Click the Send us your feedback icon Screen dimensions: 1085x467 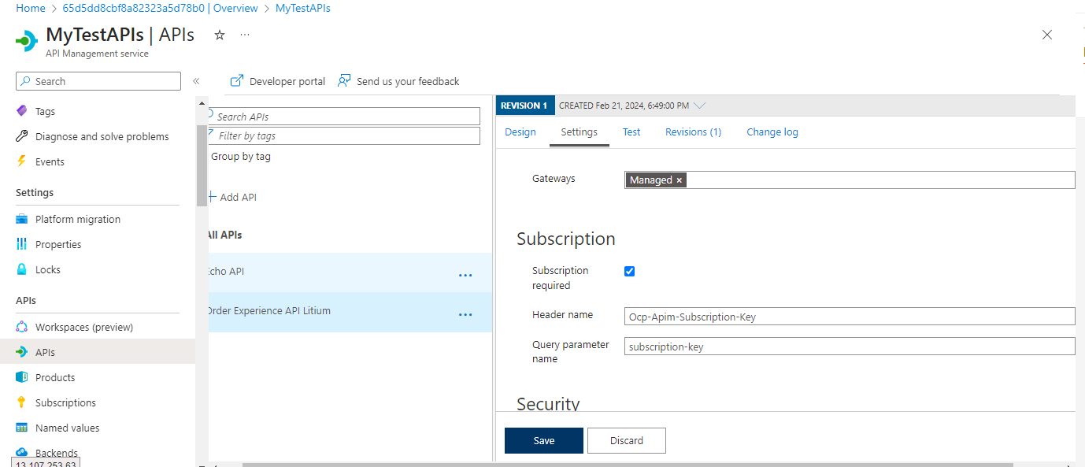click(344, 80)
